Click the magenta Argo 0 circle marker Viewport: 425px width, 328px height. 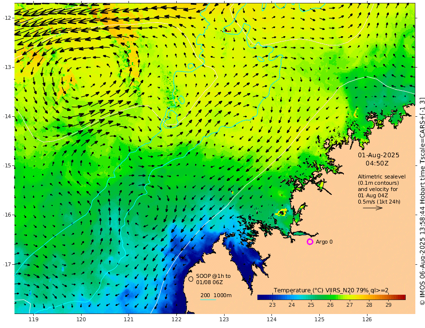point(310,242)
